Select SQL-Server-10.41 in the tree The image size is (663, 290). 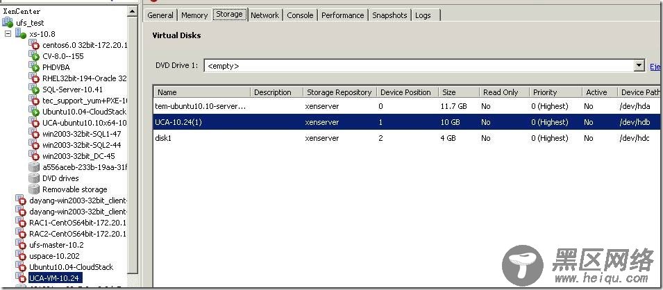coord(72,89)
